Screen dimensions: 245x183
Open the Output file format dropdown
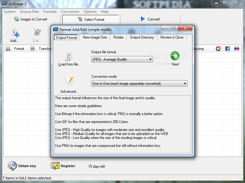tap(122, 59)
